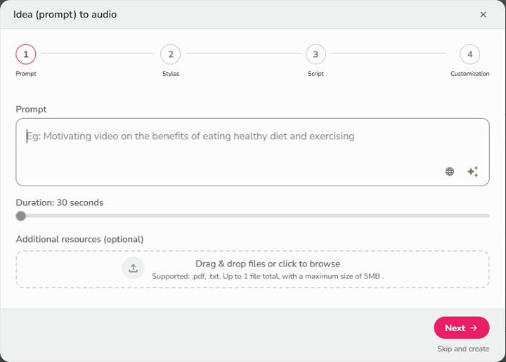The image size is (506, 362).
Task: Click the arrow inside the Next button
Action: pos(474,328)
